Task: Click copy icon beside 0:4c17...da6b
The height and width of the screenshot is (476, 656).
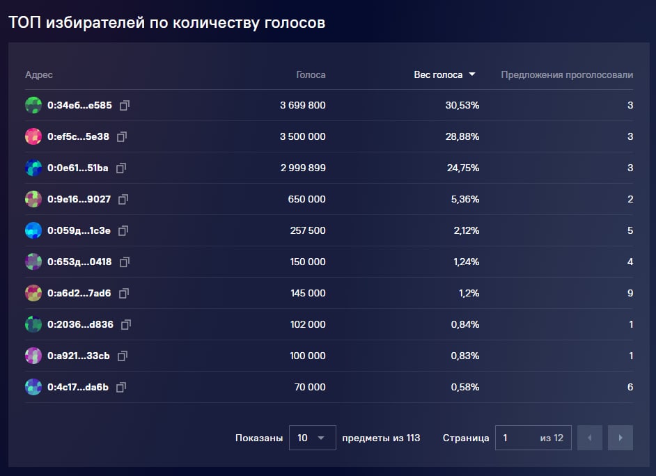Action: (x=121, y=387)
